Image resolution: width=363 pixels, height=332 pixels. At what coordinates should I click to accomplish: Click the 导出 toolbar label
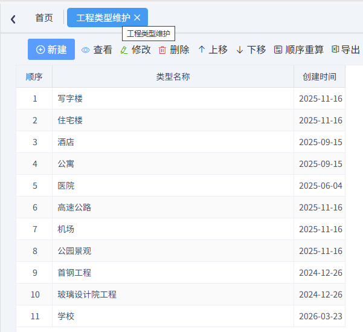(x=350, y=50)
